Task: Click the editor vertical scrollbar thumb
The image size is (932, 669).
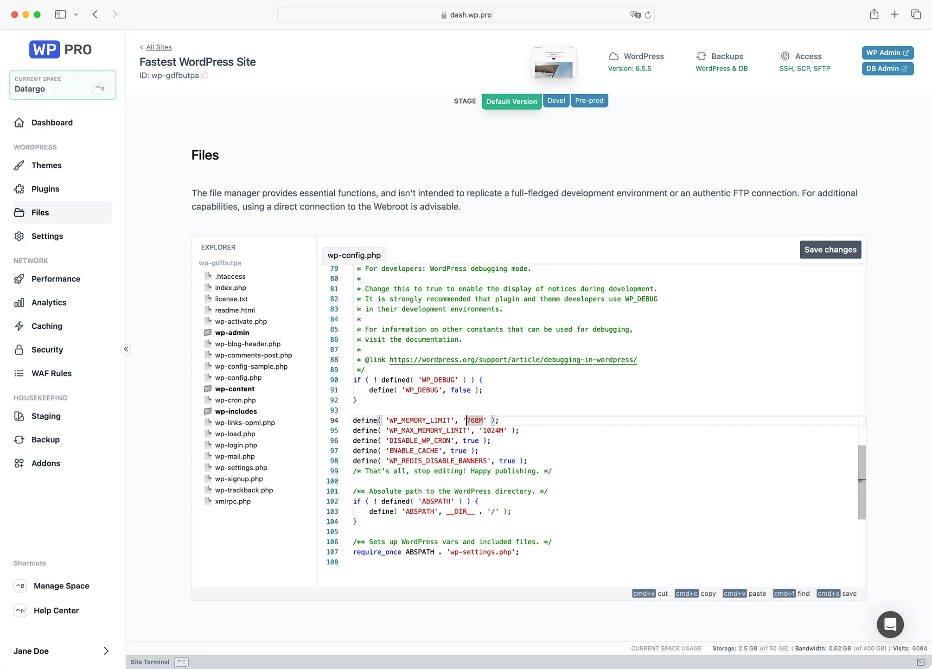Action: click(x=862, y=482)
